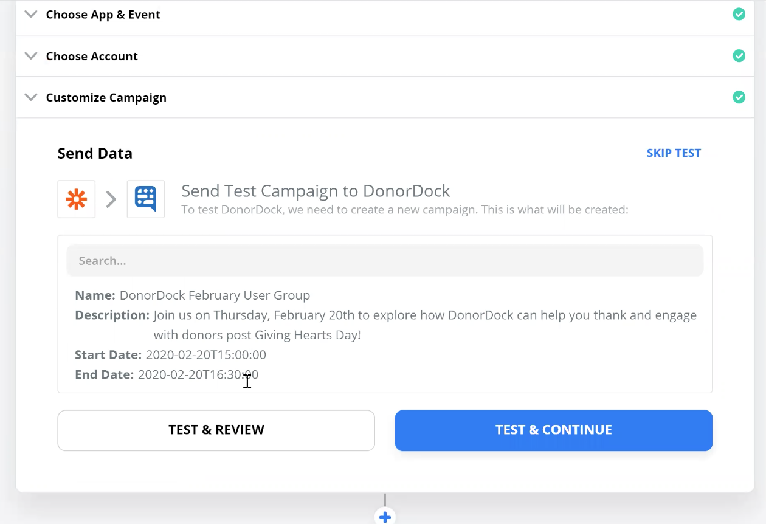The height and width of the screenshot is (524, 766).
Task: Click the 'Description:' field label
Action: 112,315
